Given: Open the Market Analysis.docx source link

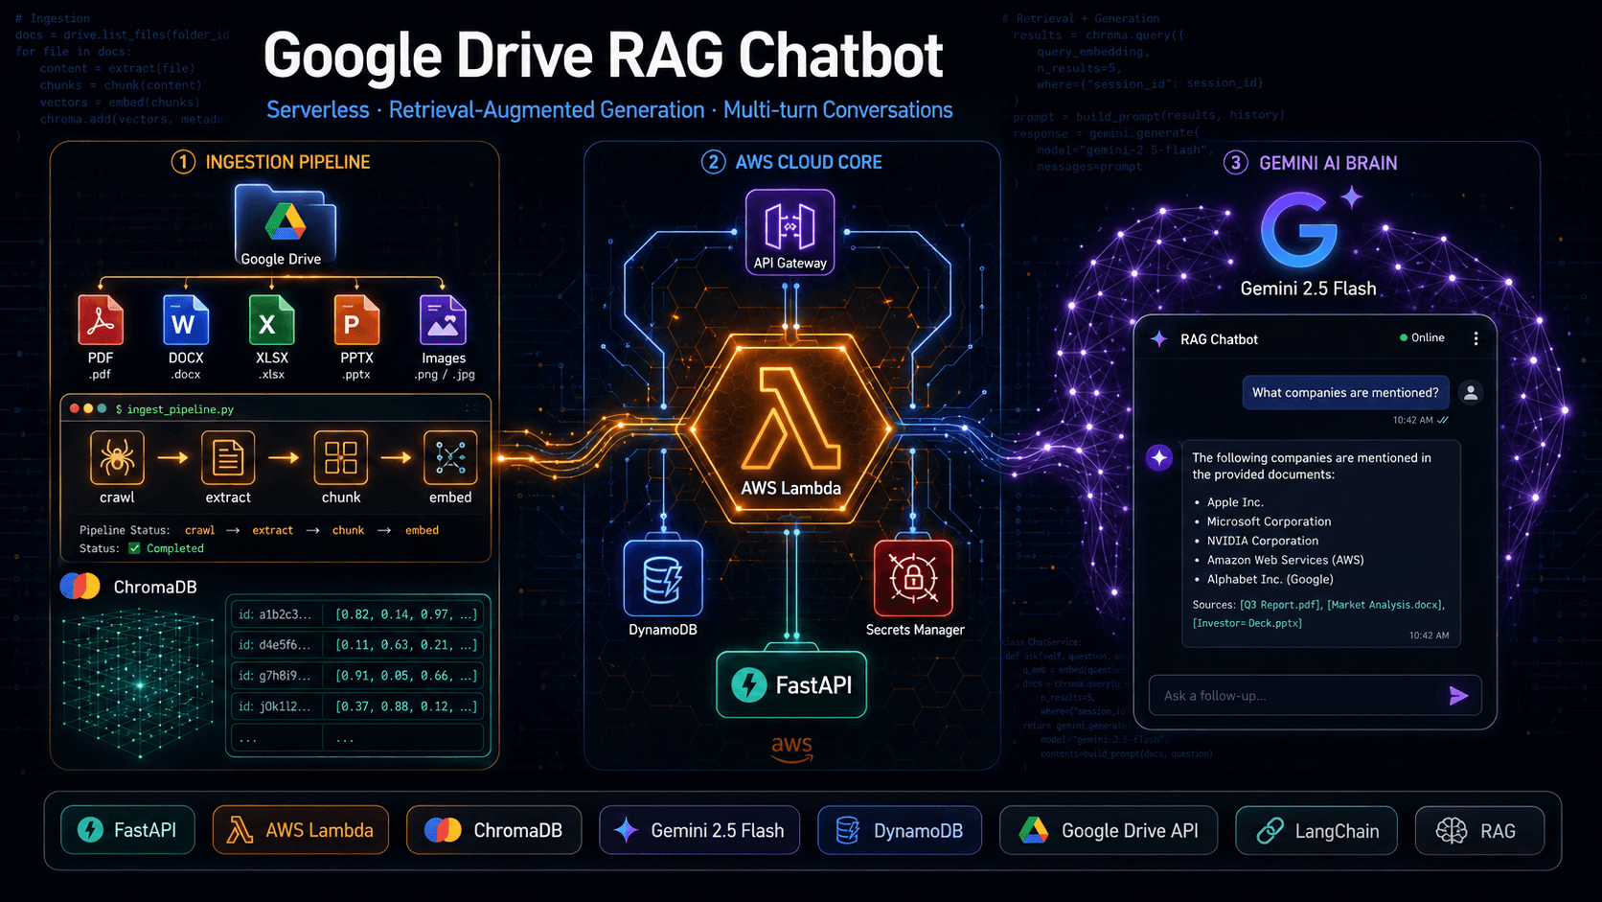Looking at the screenshot, I should [x=1385, y=605].
